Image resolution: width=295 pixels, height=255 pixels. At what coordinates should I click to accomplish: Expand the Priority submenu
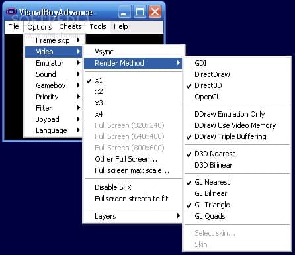click(54, 97)
